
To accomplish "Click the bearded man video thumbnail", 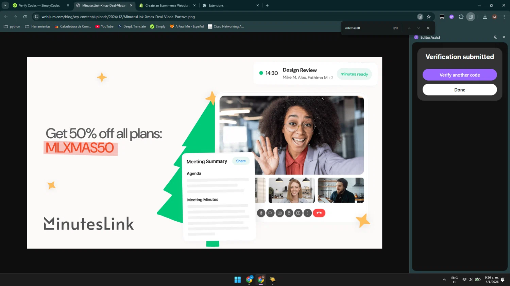I will tap(341, 190).
